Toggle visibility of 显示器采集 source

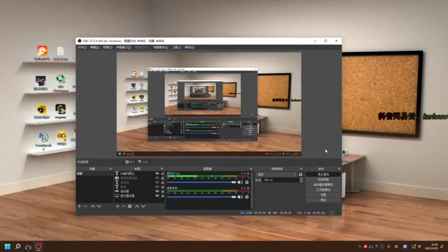click(157, 195)
